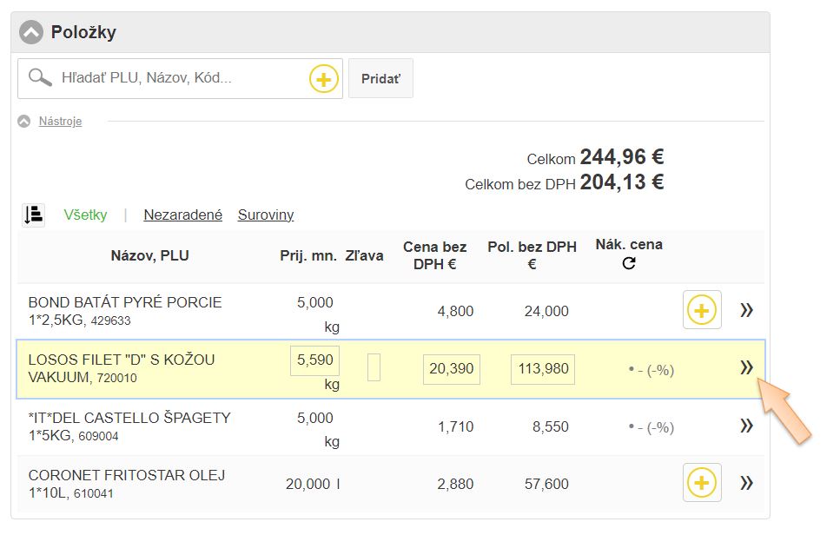The image size is (840, 535).
Task: Edit the 113,980 item total field
Action: click(543, 369)
